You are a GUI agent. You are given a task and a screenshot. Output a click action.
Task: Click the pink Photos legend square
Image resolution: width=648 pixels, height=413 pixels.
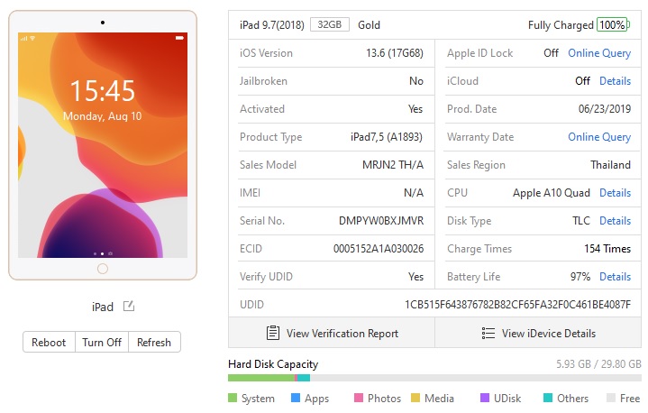(359, 398)
